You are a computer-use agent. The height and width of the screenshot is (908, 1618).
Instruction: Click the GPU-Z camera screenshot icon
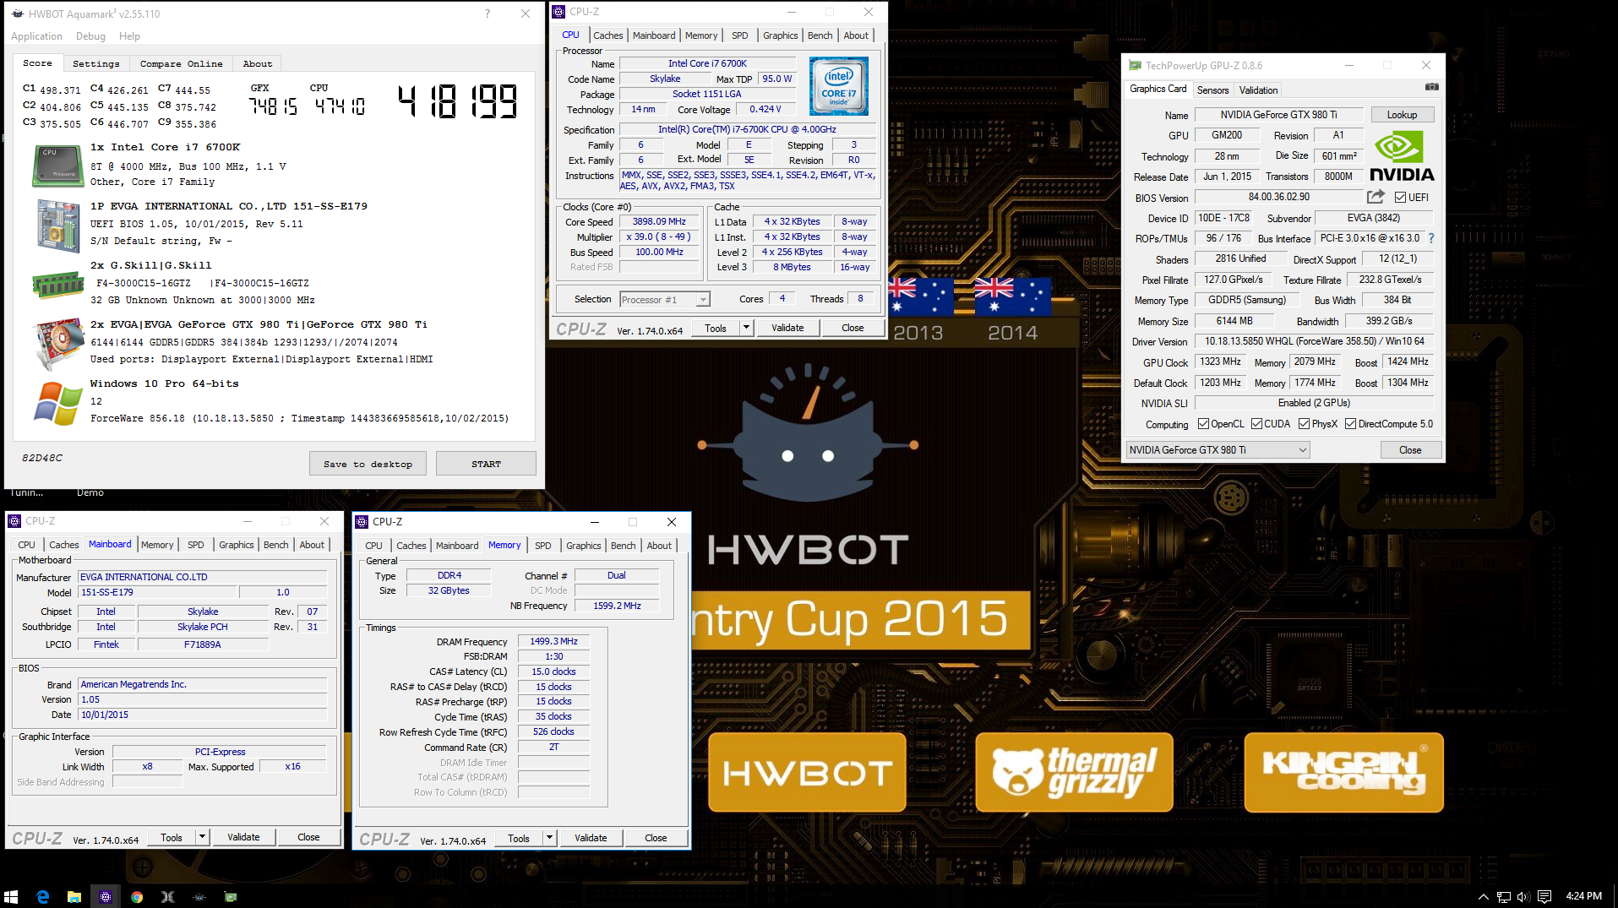tap(1431, 87)
